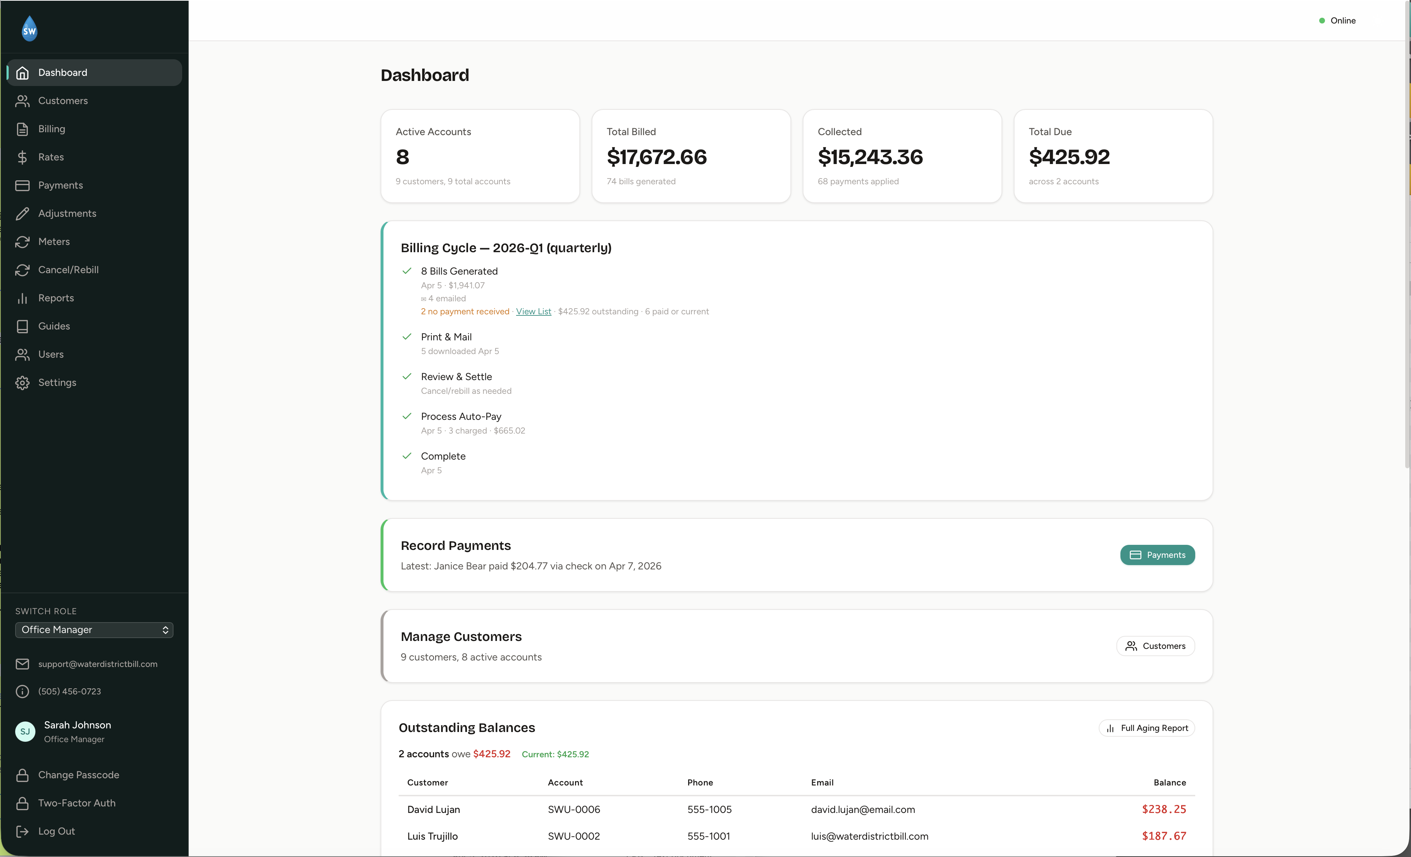Click the support email envelope icon
The height and width of the screenshot is (857, 1411).
(22, 664)
